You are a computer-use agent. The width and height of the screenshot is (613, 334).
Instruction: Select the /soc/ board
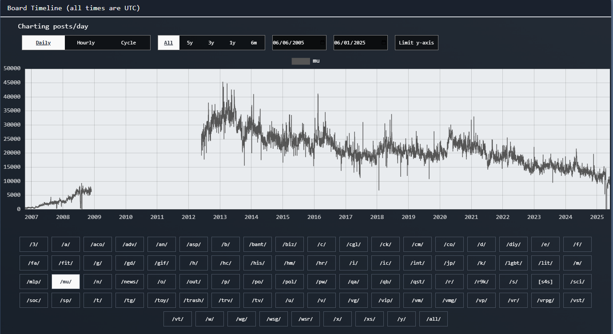pyautogui.click(x=34, y=300)
